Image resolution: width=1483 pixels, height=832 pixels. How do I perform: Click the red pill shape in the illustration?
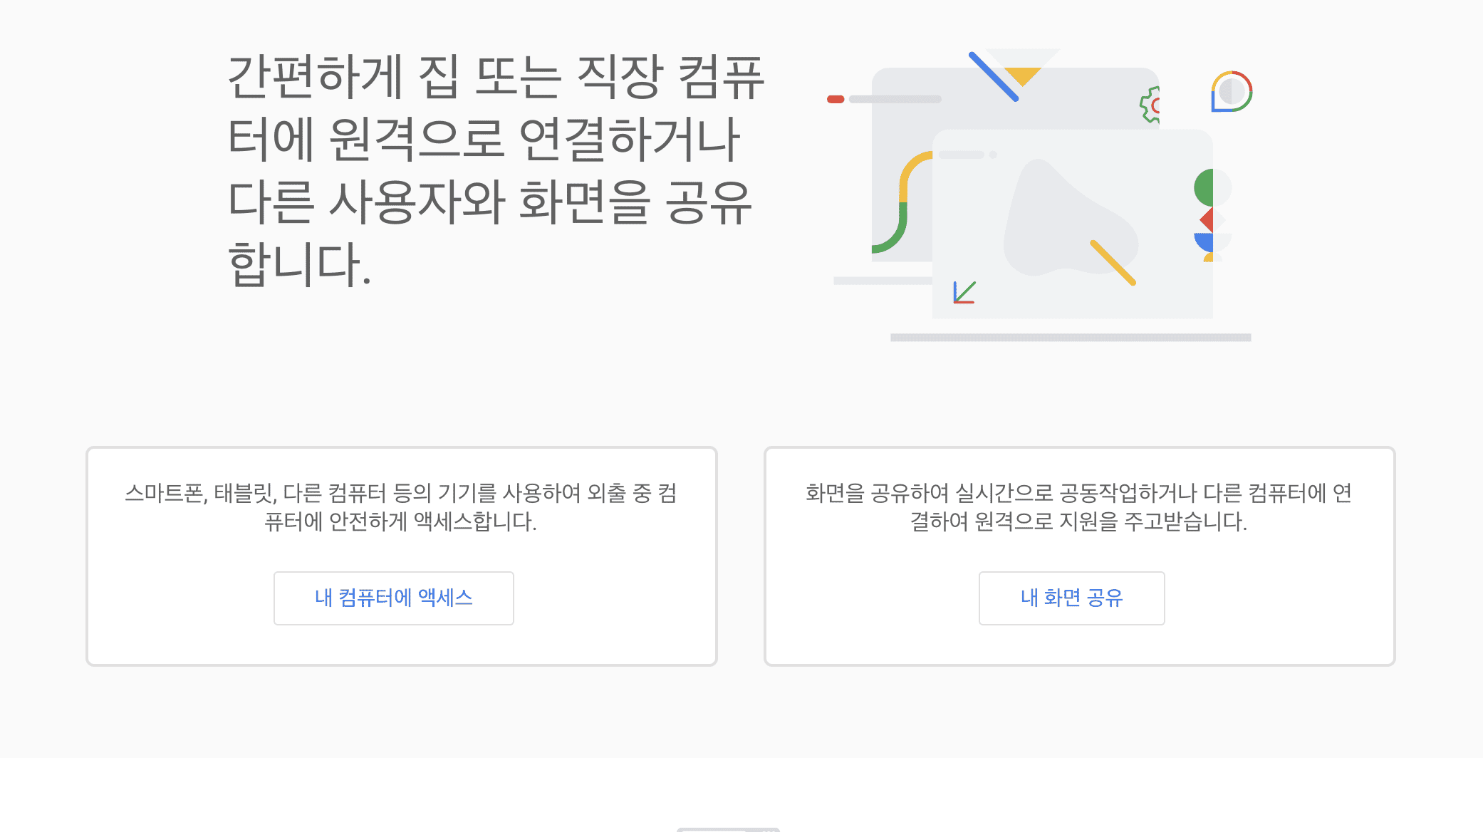836,99
